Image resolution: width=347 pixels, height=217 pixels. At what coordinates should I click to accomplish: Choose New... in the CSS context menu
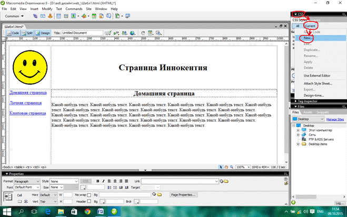[x=321, y=38]
